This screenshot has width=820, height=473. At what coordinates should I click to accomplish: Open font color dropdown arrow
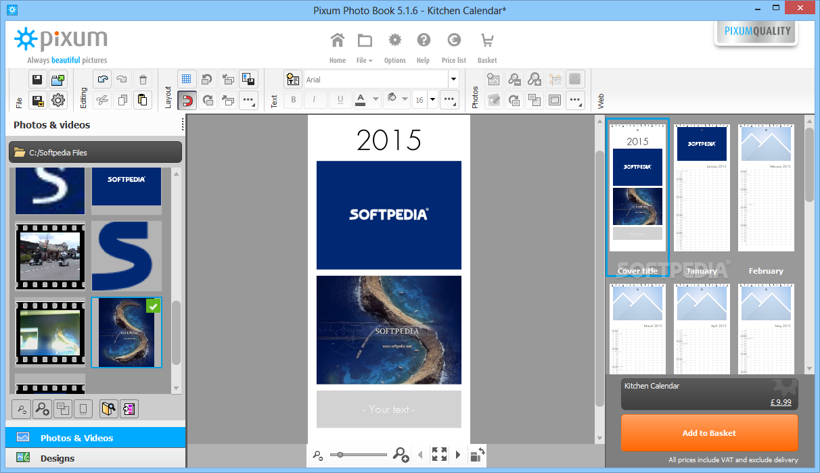click(375, 100)
